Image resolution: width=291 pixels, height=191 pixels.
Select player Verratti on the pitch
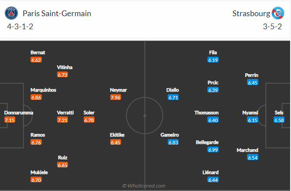pyautogui.click(x=65, y=113)
